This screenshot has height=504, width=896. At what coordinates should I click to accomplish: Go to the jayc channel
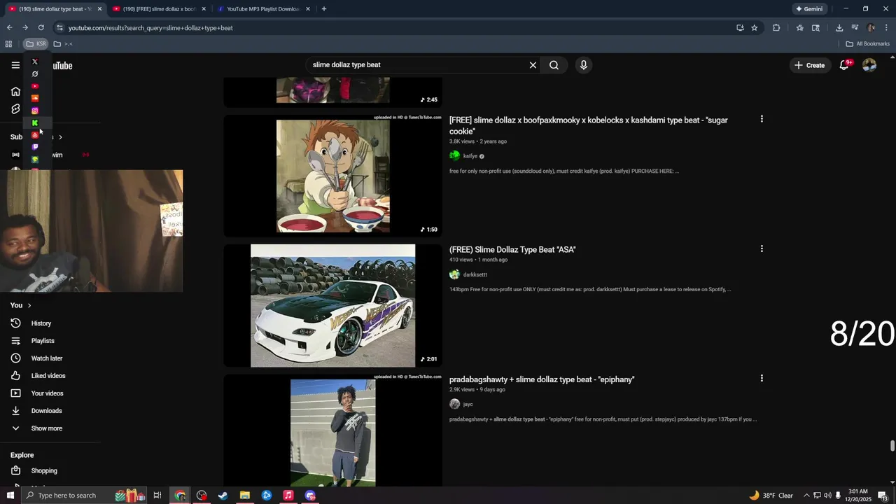point(468,404)
